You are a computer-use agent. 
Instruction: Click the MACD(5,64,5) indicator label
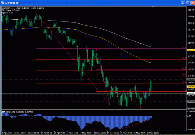(x=17, y=112)
